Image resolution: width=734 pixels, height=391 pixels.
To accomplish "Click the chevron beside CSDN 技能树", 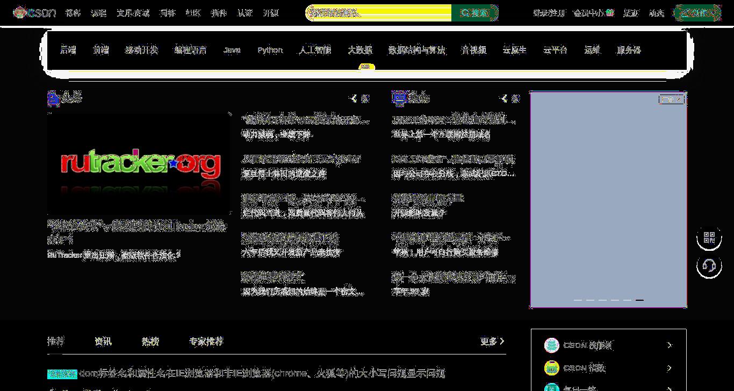I will click(670, 345).
